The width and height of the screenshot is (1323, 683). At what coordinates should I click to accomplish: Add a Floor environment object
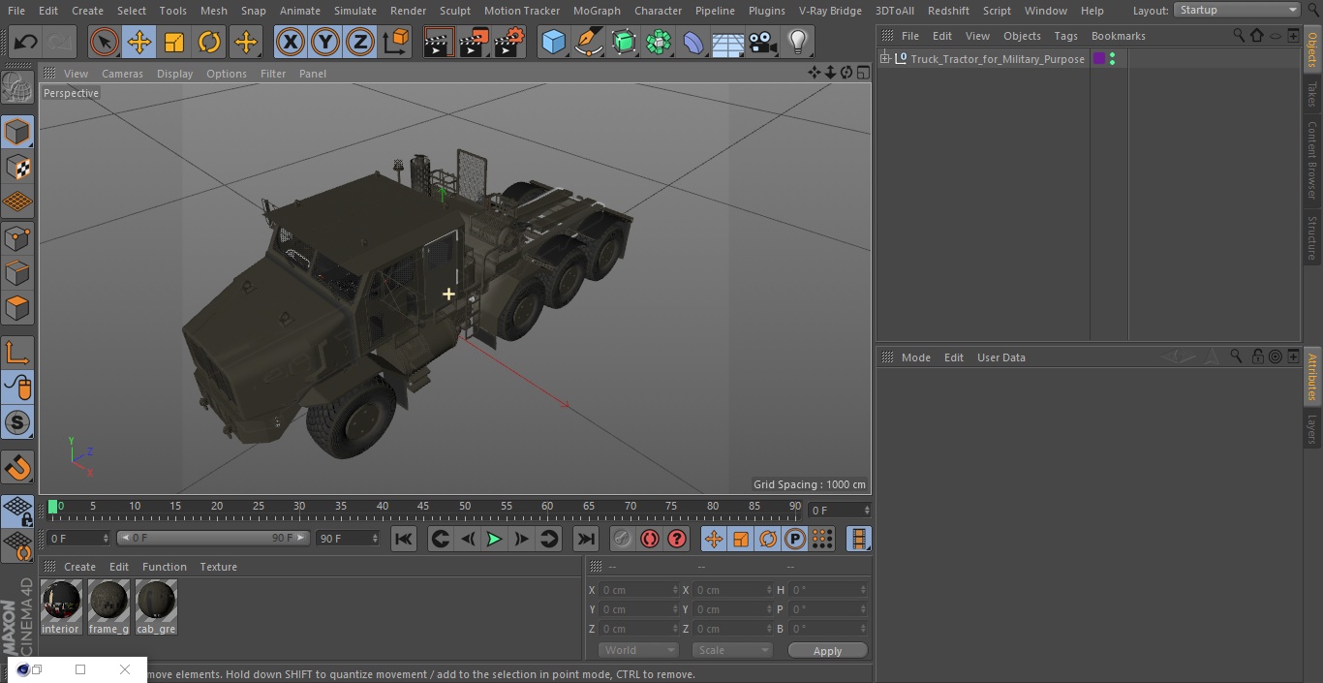pyautogui.click(x=728, y=42)
